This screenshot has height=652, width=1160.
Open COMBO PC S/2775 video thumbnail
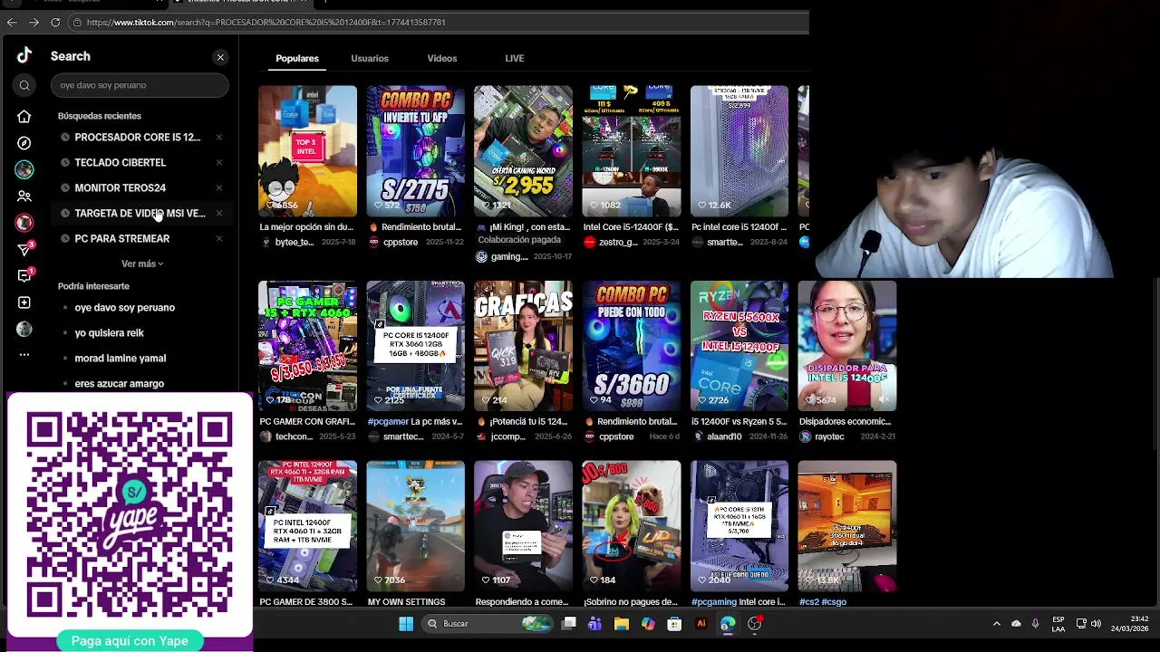[x=415, y=151]
